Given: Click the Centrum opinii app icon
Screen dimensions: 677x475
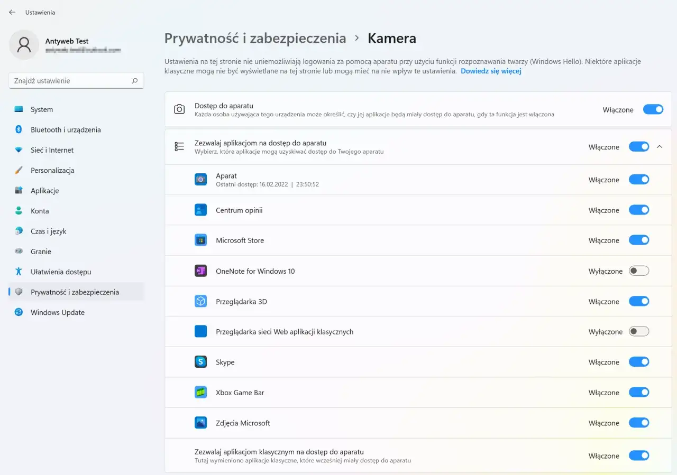Looking at the screenshot, I should click(200, 210).
